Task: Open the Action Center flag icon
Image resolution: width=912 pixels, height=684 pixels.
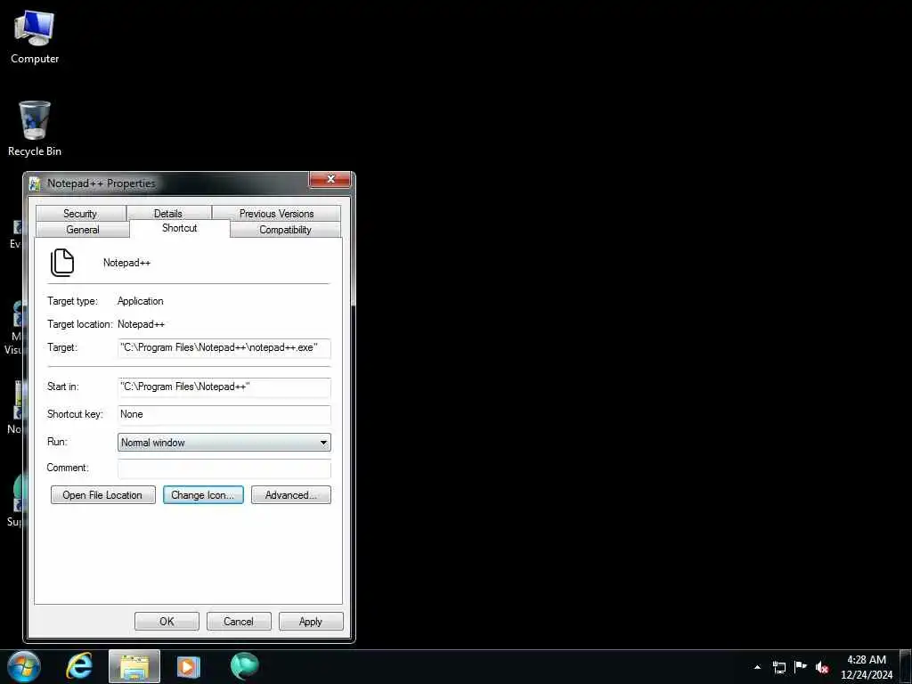Action: [801, 667]
